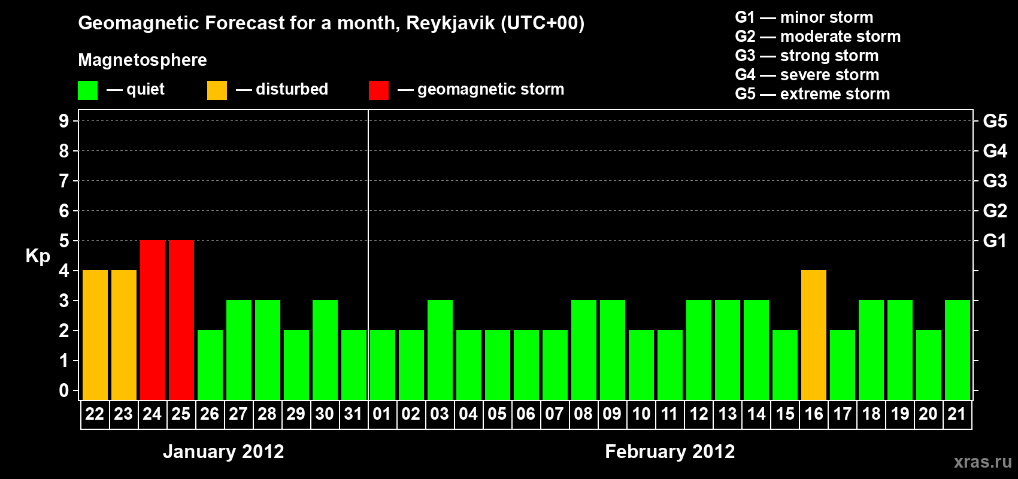Click the Magnetosphere heading
Viewport: 1018px width, 479px height.
tap(143, 60)
